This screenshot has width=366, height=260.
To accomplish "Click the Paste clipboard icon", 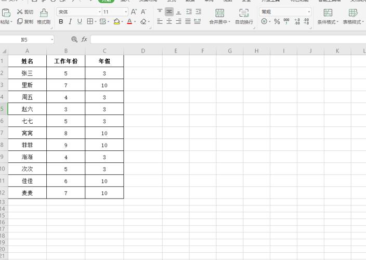I will (x=6, y=12).
